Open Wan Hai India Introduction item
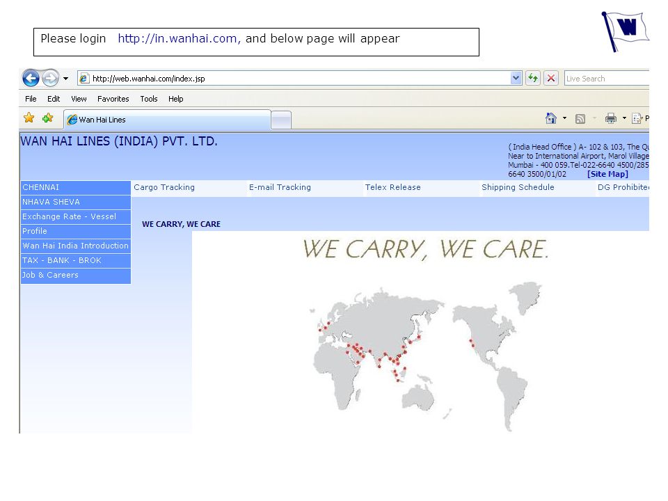The height and width of the screenshot is (501, 668). 75,246
